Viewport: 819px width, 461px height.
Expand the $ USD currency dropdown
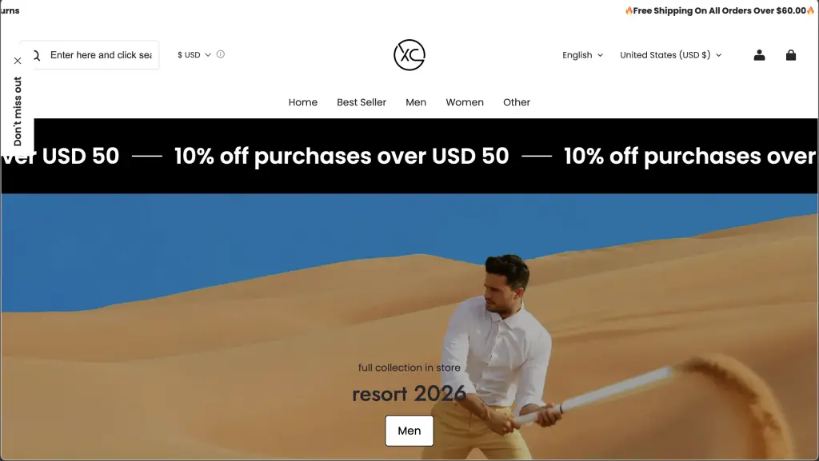tap(194, 55)
